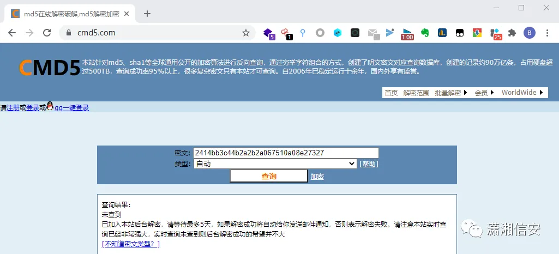Open Chrome's three-dot menu
Screen dimensions: 559x254
547,33
